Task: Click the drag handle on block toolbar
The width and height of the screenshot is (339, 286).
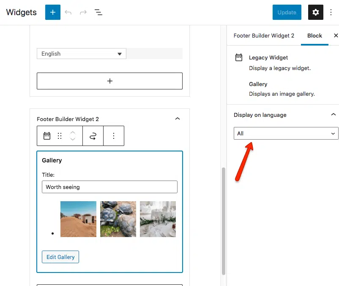Action: coord(60,136)
